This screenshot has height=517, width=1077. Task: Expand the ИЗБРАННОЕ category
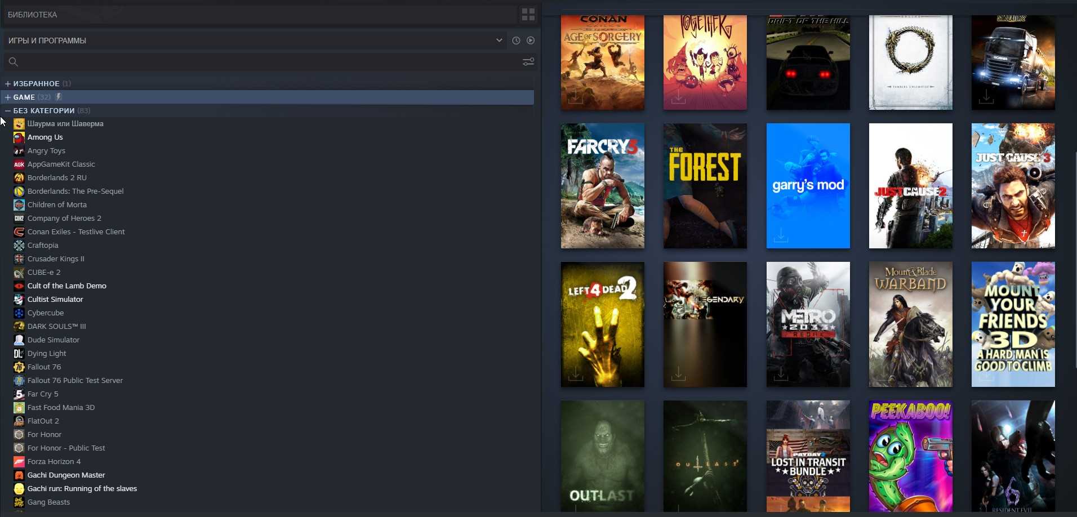[8, 83]
